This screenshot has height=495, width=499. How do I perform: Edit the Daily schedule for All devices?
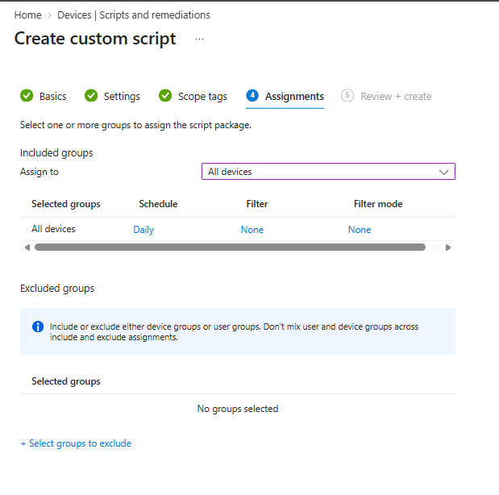pyautogui.click(x=143, y=230)
